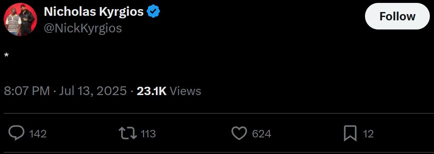Click the empty area below the asterisk text

tap(217, 72)
